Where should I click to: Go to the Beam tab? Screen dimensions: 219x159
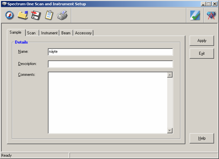pos(66,33)
